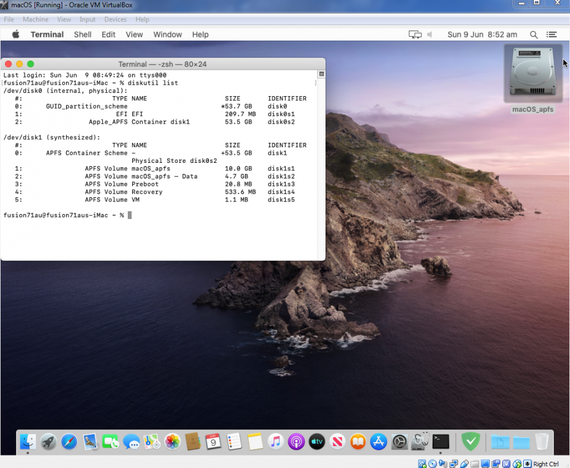Click VirtualBox shared folders indicator
This screenshot has height=468, width=570.
click(x=475, y=464)
